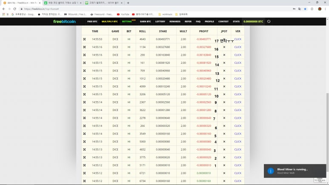329x185 pixels.
Task: Open the YouTube bookmark
Action: pyautogui.click(x=123, y=14)
